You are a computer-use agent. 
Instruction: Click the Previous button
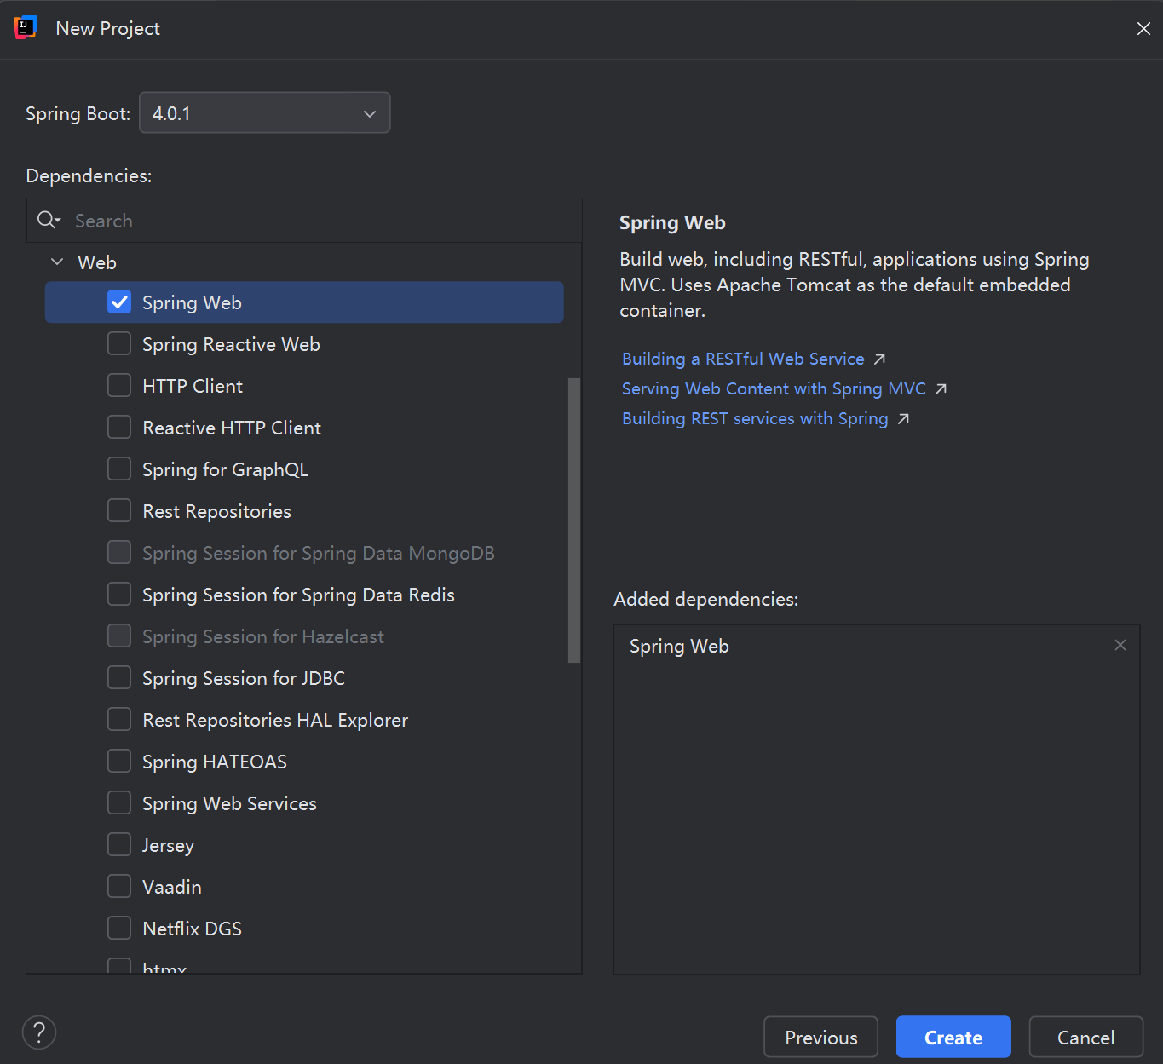click(821, 1038)
